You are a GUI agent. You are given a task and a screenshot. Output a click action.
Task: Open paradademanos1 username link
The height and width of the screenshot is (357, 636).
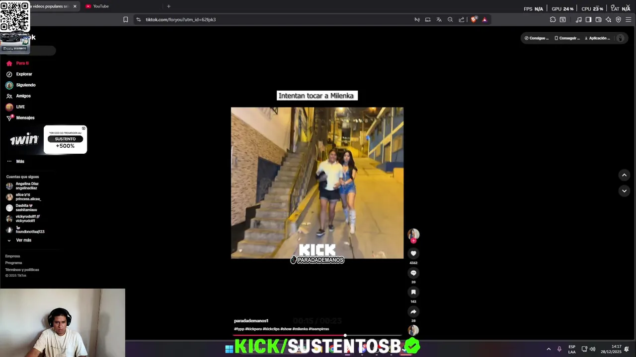tap(251, 321)
